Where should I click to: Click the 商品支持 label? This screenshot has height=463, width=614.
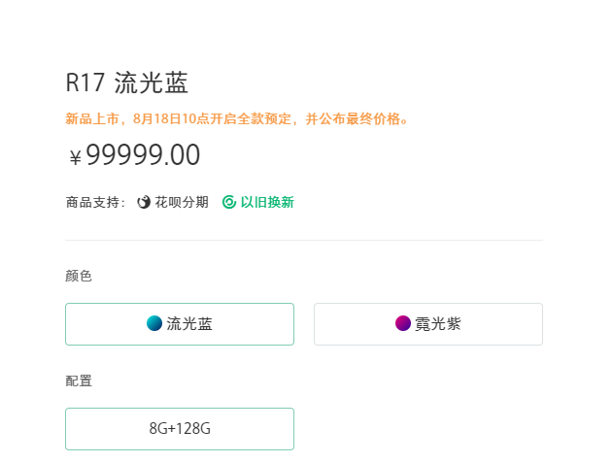[x=92, y=202]
